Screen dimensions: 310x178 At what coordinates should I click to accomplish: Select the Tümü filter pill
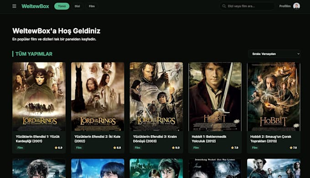62,6
